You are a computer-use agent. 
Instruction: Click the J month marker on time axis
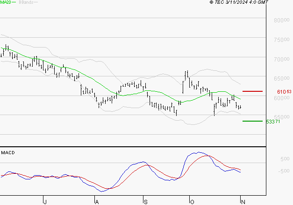[45, 202]
